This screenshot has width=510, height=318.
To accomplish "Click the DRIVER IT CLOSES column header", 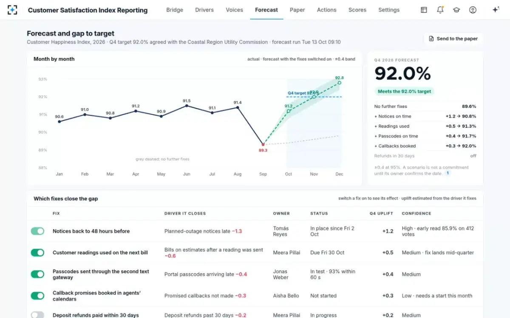I will click(185, 214).
